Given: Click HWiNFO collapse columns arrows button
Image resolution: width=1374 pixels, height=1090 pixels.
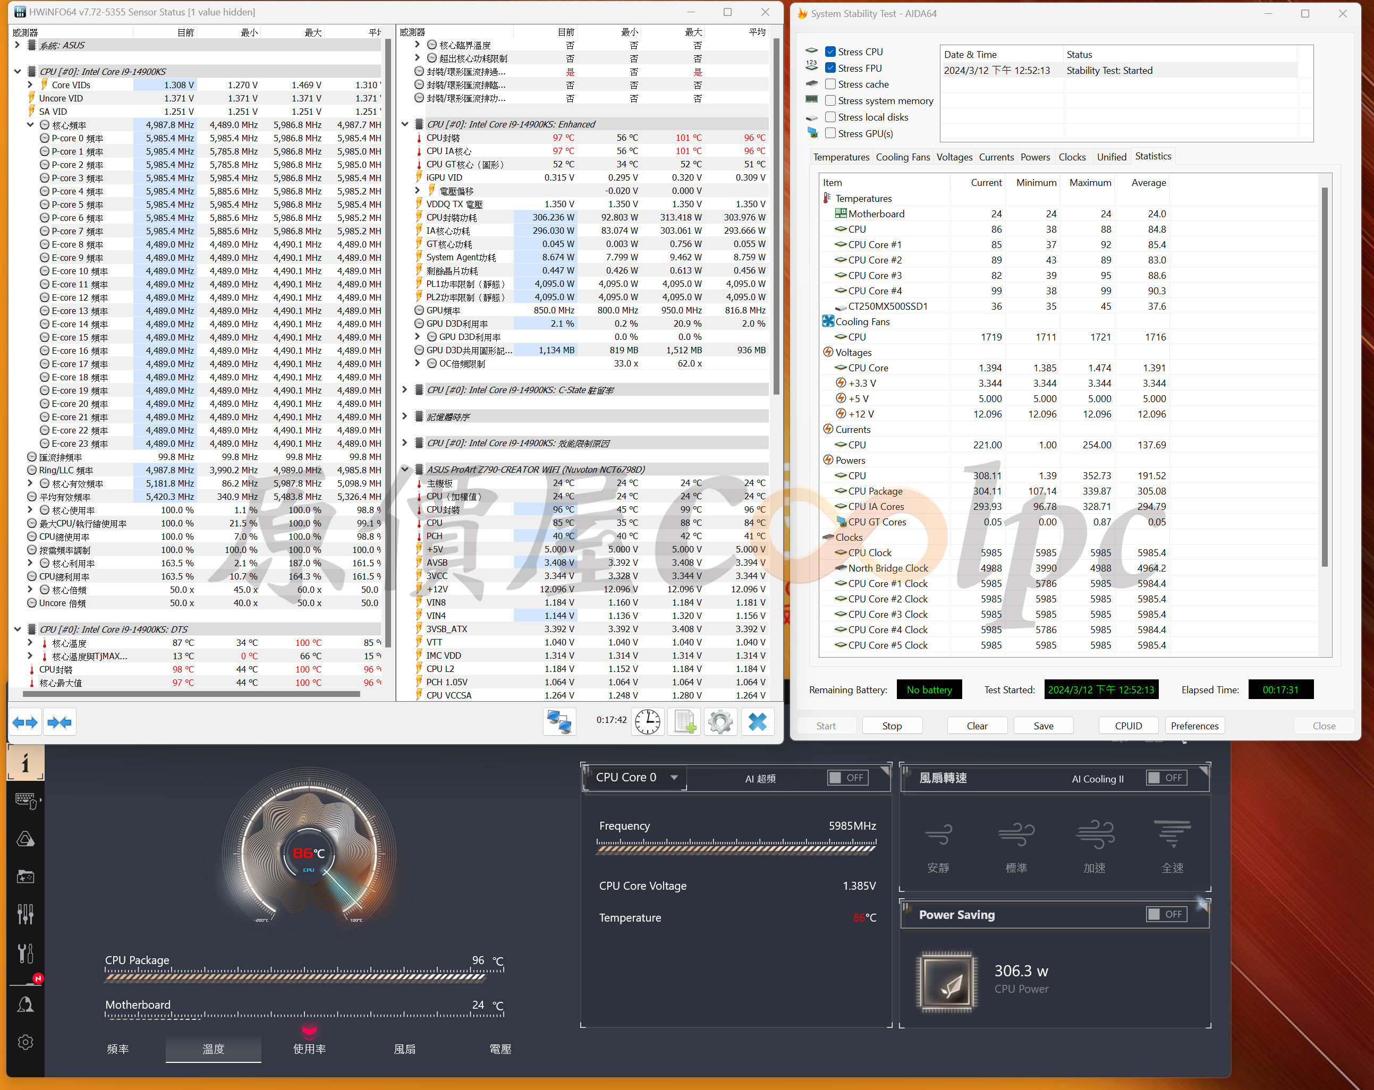Looking at the screenshot, I should coord(60,722).
